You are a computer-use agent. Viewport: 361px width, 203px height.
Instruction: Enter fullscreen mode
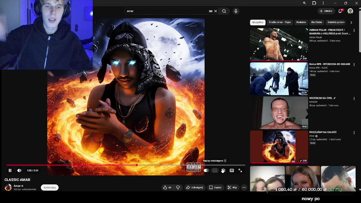(240, 170)
